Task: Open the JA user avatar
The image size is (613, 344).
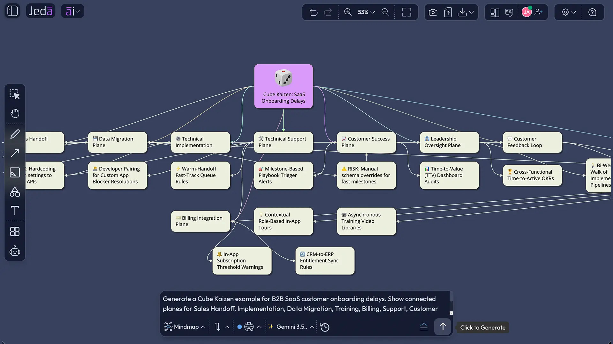Action: click(x=526, y=12)
